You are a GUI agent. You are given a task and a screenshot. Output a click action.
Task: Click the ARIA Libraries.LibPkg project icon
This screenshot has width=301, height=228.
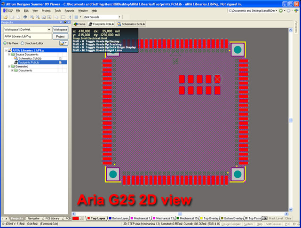click(10, 50)
